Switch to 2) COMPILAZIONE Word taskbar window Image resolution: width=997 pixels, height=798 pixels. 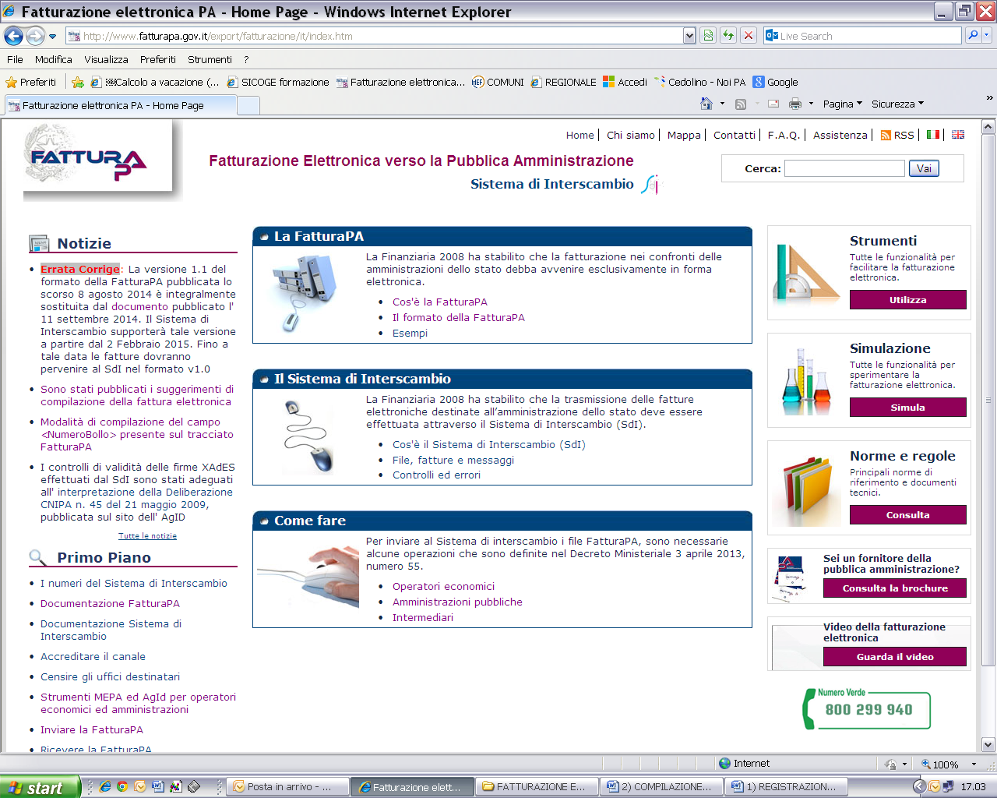[662, 787]
